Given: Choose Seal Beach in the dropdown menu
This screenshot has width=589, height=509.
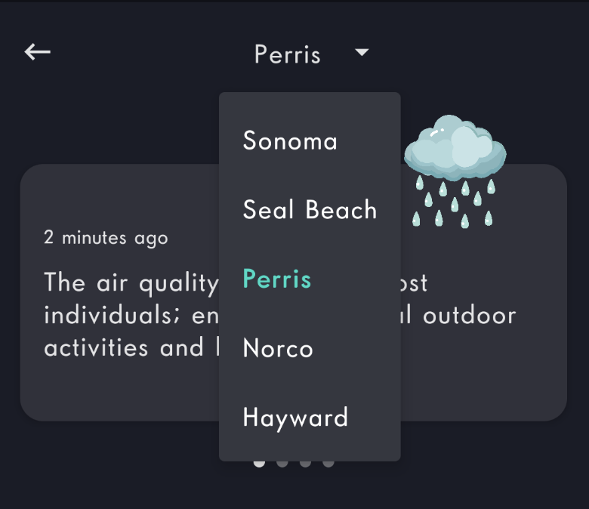Looking at the screenshot, I should tap(310, 210).
